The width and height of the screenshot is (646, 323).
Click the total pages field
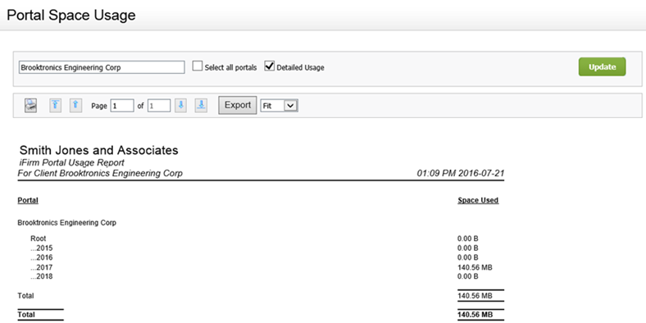[x=159, y=106]
